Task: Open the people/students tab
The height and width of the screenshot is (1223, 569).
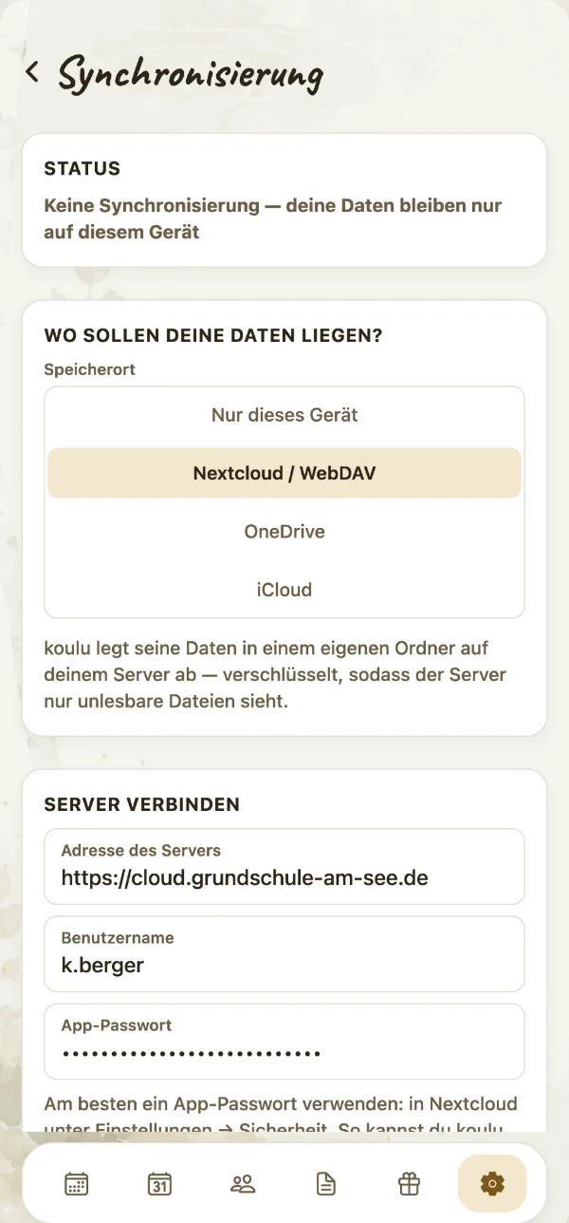Action: point(243,1183)
